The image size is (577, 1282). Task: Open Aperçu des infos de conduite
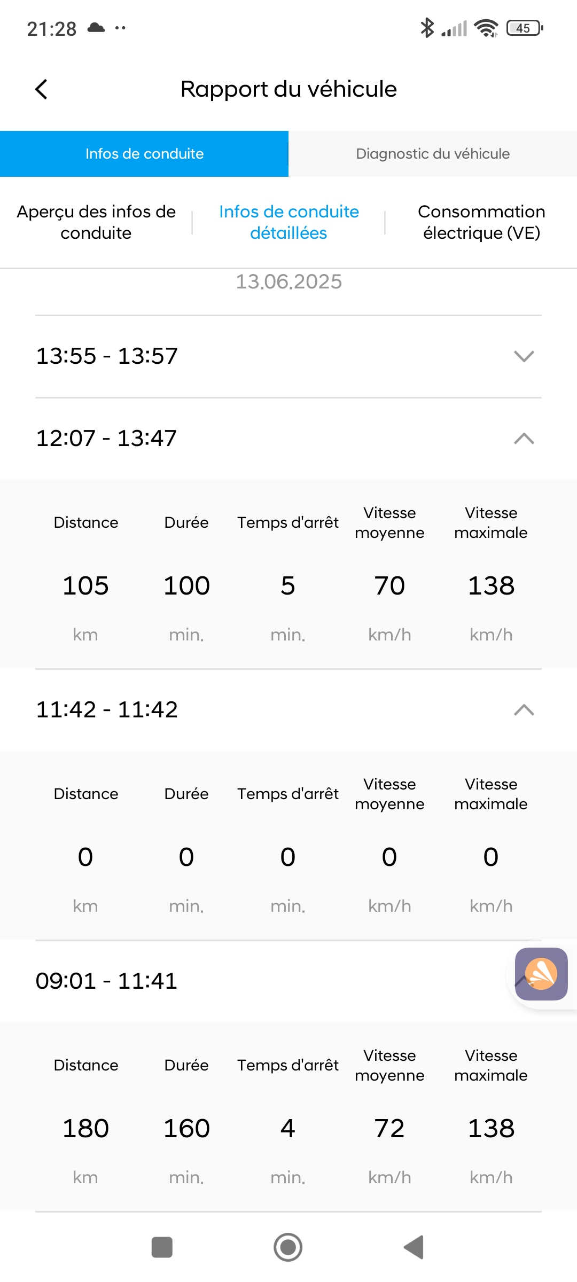point(96,222)
